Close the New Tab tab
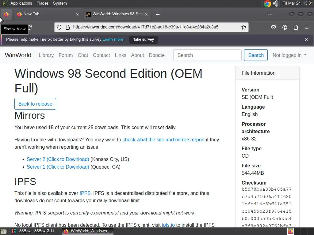The height and width of the screenshot is (235, 314). (77, 14)
